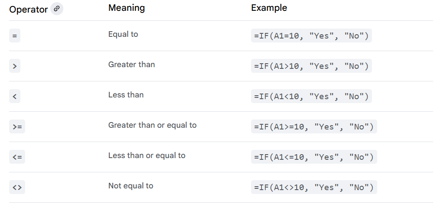
Task: Click the "Equal to" meaning text
Action: (x=123, y=34)
